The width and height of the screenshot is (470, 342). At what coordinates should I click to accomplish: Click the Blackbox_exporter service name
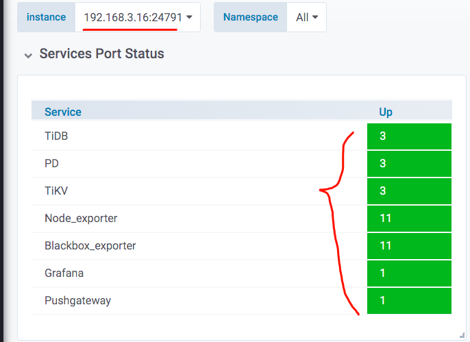[90, 245]
